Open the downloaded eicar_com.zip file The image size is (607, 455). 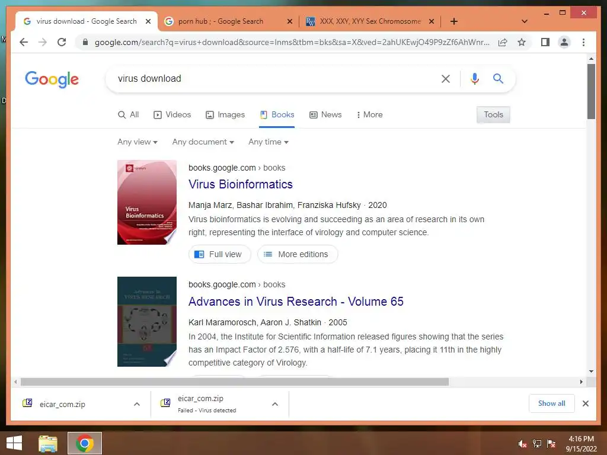[62, 404]
